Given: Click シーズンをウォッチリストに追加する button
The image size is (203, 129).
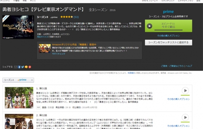Looking at the screenshot, I should (x=168, y=43).
